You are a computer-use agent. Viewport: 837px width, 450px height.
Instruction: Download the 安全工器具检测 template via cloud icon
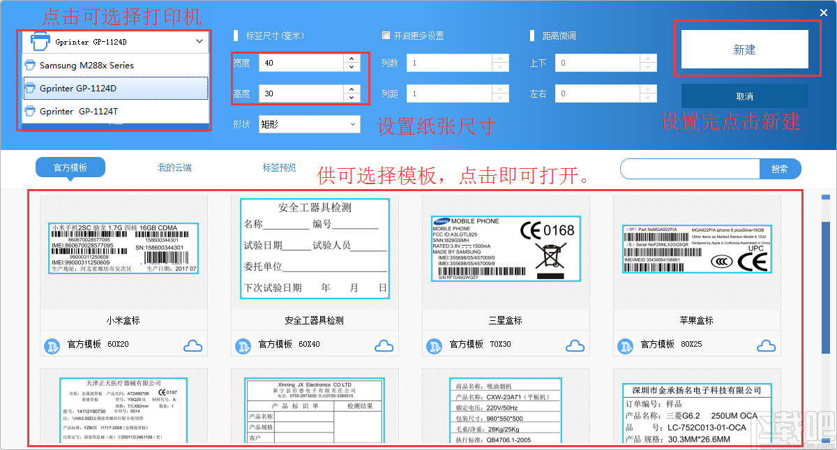tap(384, 345)
